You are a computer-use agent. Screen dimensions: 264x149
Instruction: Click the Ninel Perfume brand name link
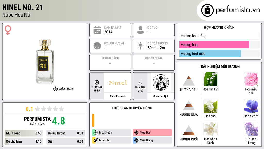[118, 96]
